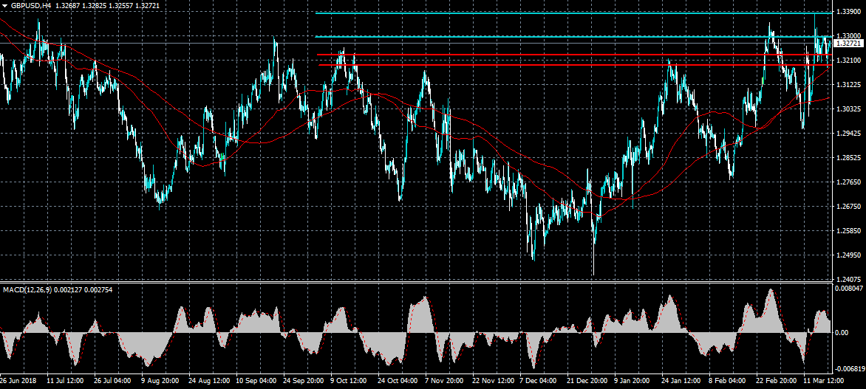
Task: Select the GBPUSD,H4 chart title text
Action: coord(31,5)
